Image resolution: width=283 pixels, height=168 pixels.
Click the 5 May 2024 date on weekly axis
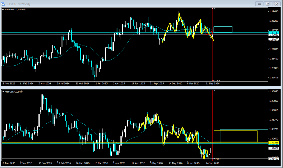tap(44, 83)
